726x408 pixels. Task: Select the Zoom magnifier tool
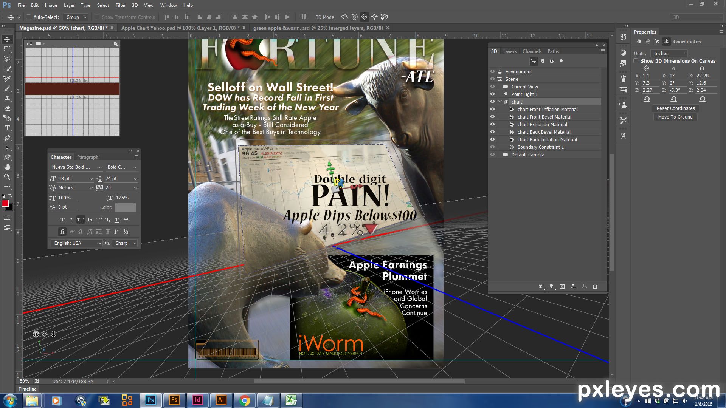click(x=7, y=177)
